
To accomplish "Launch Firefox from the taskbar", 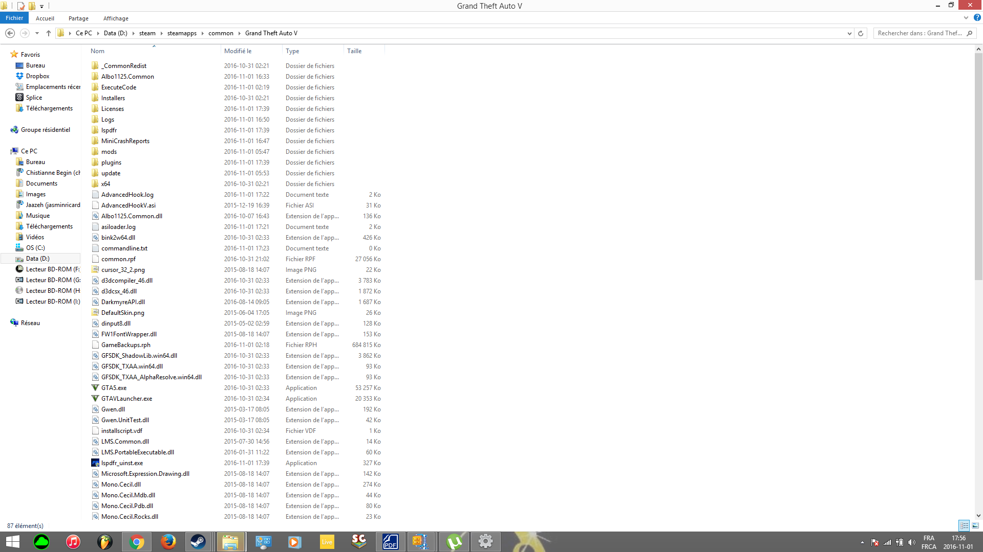I will click(168, 541).
